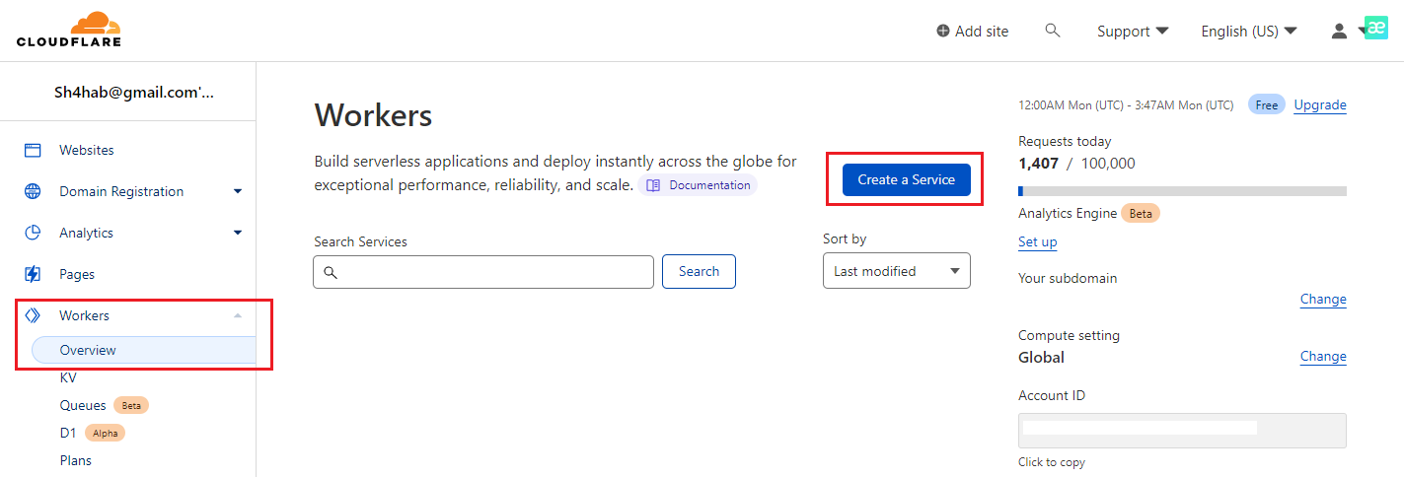Screen dimensions: 1404x477
Task: Click the search magnifier icon in header
Action: coord(1053,31)
